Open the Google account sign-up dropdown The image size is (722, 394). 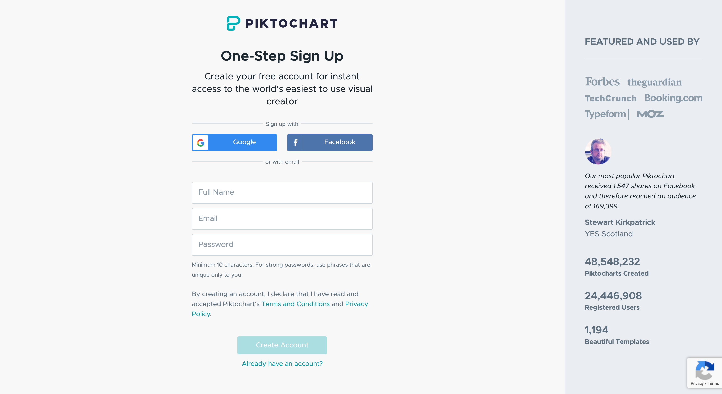[x=234, y=142]
